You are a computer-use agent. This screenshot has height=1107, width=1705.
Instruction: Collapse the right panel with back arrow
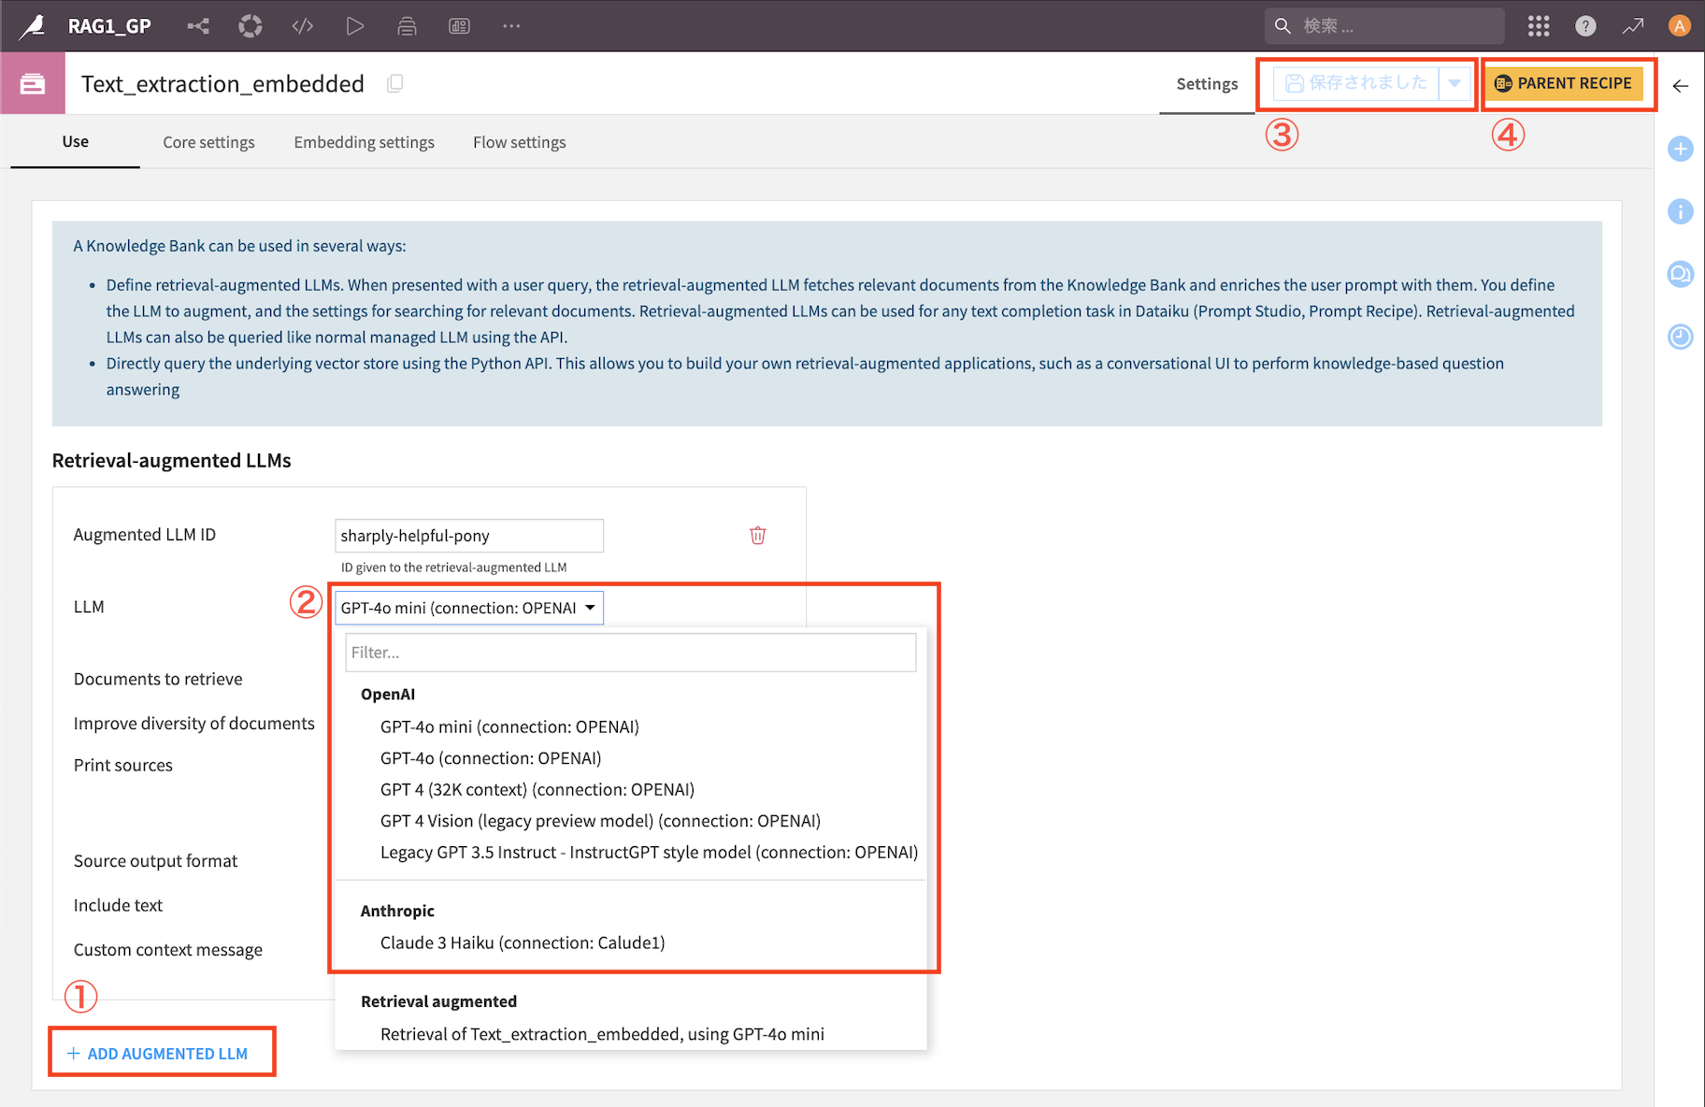(x=1681, y=86)
